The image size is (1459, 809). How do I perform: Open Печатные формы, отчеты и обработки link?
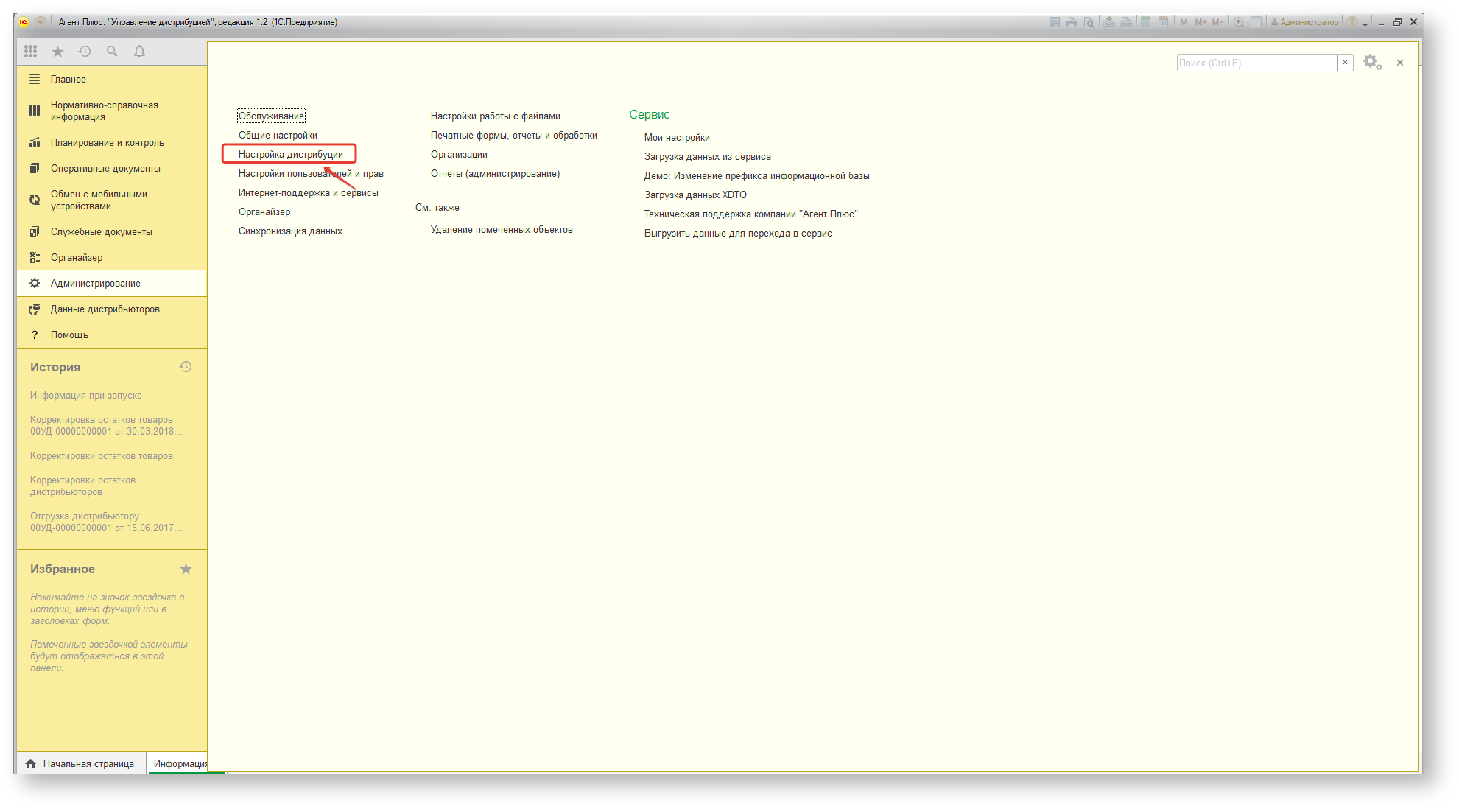point(514,135)
